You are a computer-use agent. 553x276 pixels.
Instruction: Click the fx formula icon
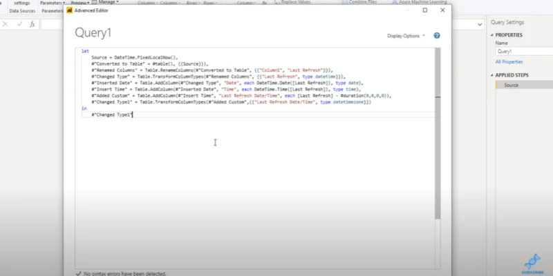click(x=32, y=24)
